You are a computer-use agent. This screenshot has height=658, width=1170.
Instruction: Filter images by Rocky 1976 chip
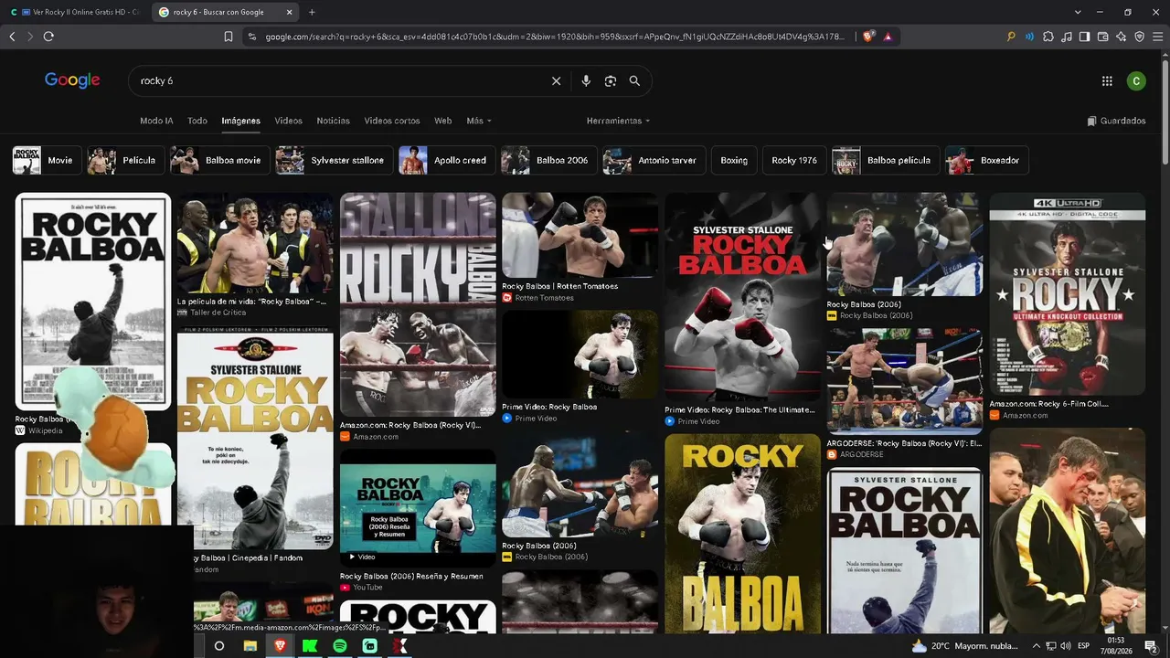(x=794, y=160)
